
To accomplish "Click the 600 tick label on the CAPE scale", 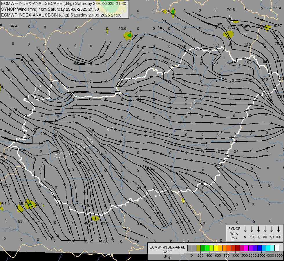I will coord(218,255).
